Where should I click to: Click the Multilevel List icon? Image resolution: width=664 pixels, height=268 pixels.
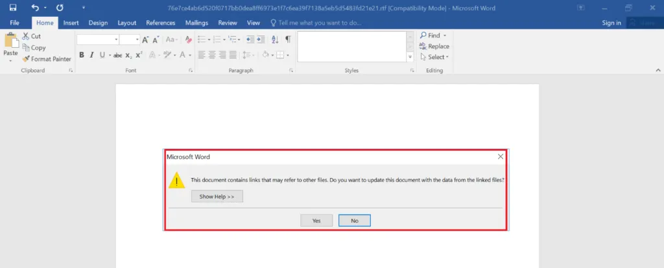pos(232,39)
